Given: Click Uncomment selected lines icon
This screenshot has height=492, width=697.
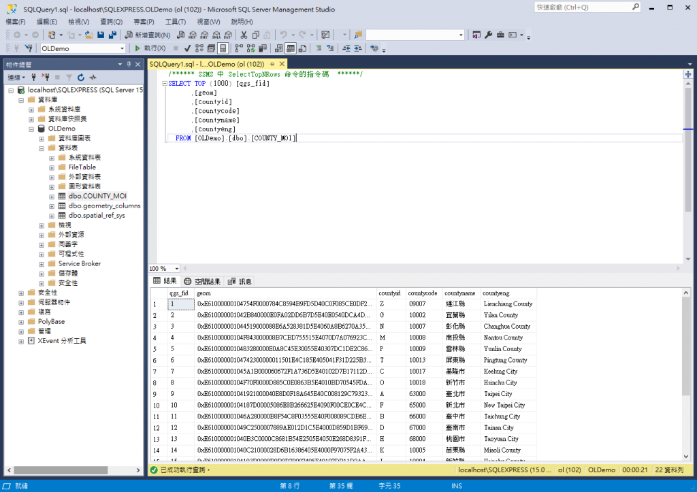Looking at the screenshot, I should (330, 48).
